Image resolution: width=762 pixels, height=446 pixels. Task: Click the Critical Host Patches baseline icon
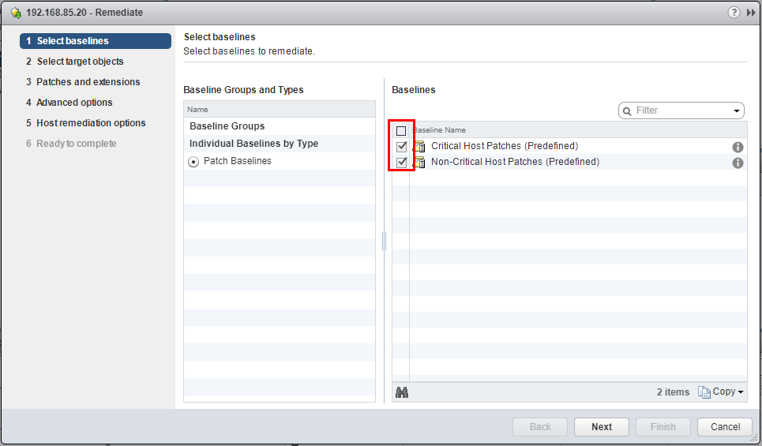(419, 146)
